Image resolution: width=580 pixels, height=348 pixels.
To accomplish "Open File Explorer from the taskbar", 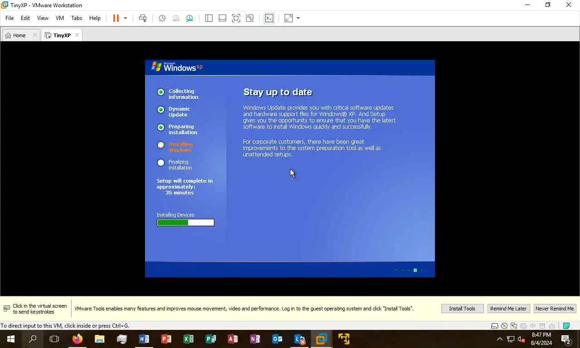I will [x=100, y=339].
